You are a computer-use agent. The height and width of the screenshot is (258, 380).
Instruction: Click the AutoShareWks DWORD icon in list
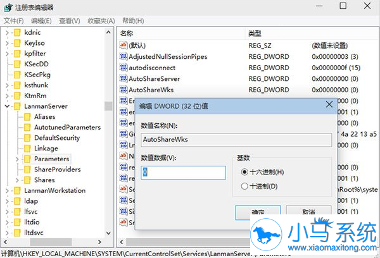click(x=123, y=90)
